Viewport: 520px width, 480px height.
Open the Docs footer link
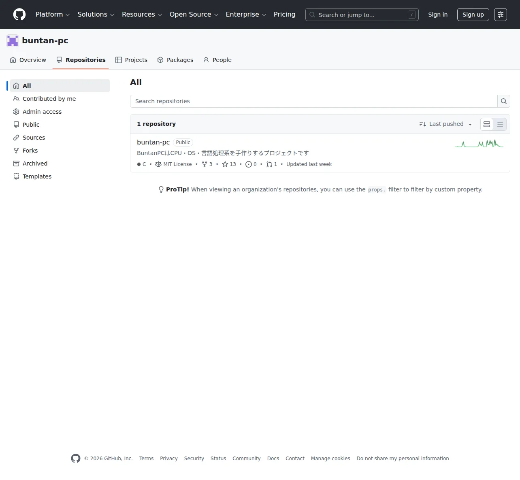[273, 459]
